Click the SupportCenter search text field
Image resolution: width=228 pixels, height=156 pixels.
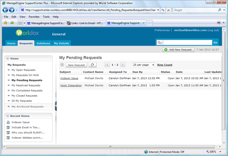pos(188,42)
